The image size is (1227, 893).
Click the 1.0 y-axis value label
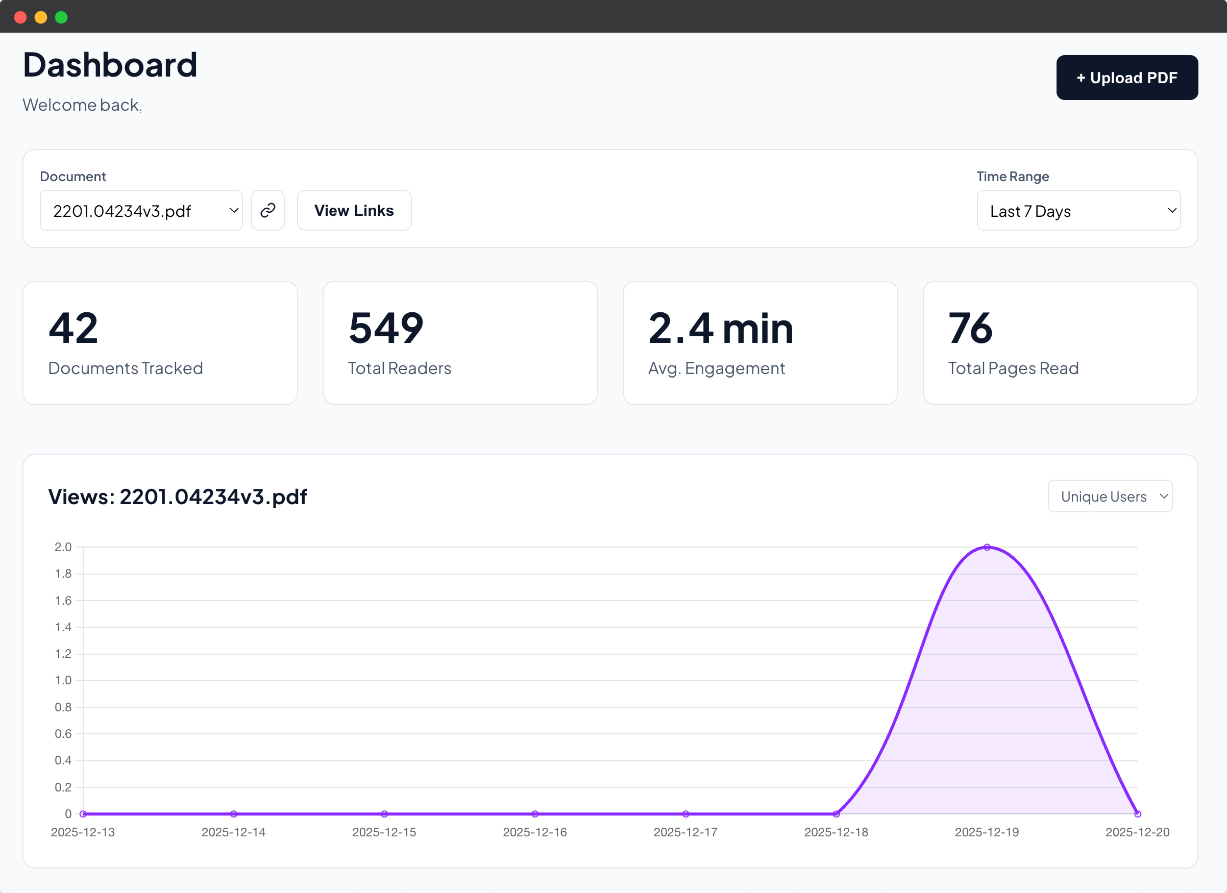point(63,680)
